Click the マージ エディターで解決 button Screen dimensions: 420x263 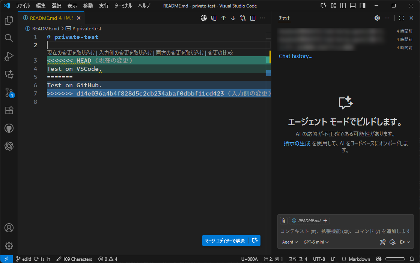pyautogui.click(x=225, y=241)
